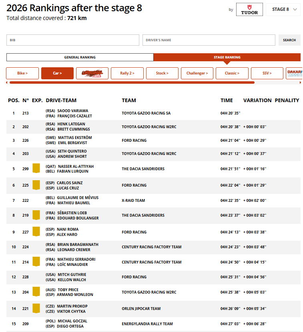Open driver Brian Baragwanath

(x=78, y=245)
